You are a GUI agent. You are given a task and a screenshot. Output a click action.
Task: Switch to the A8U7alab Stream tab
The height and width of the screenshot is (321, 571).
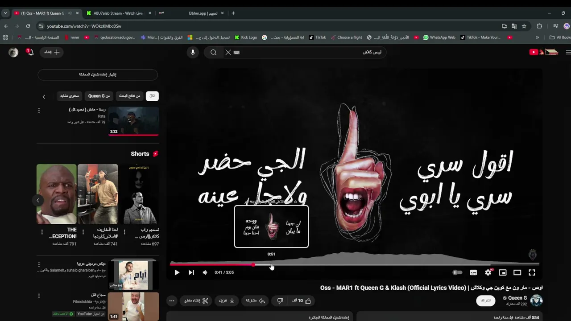[118, 13]
